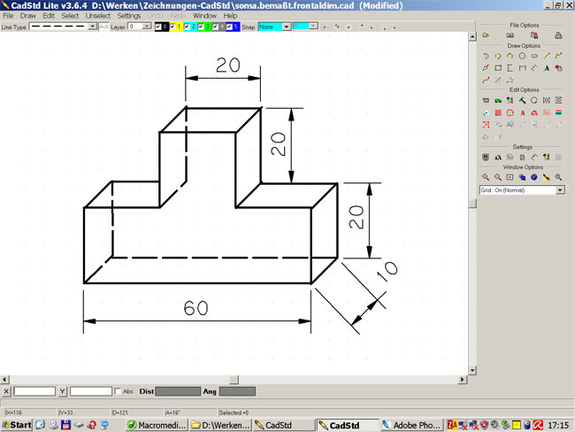This screenshot has width=575, height=432.
Task: Open the Draw menu
Action: pyautogui.click(x=28, y=16)
